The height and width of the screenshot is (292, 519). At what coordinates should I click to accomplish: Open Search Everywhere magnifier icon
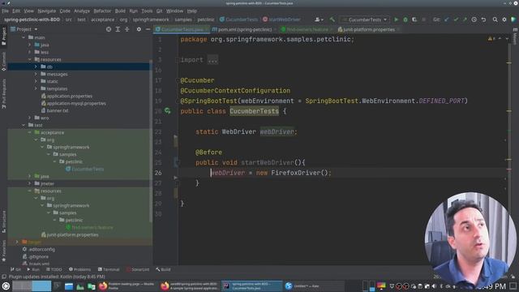point(495,19)
